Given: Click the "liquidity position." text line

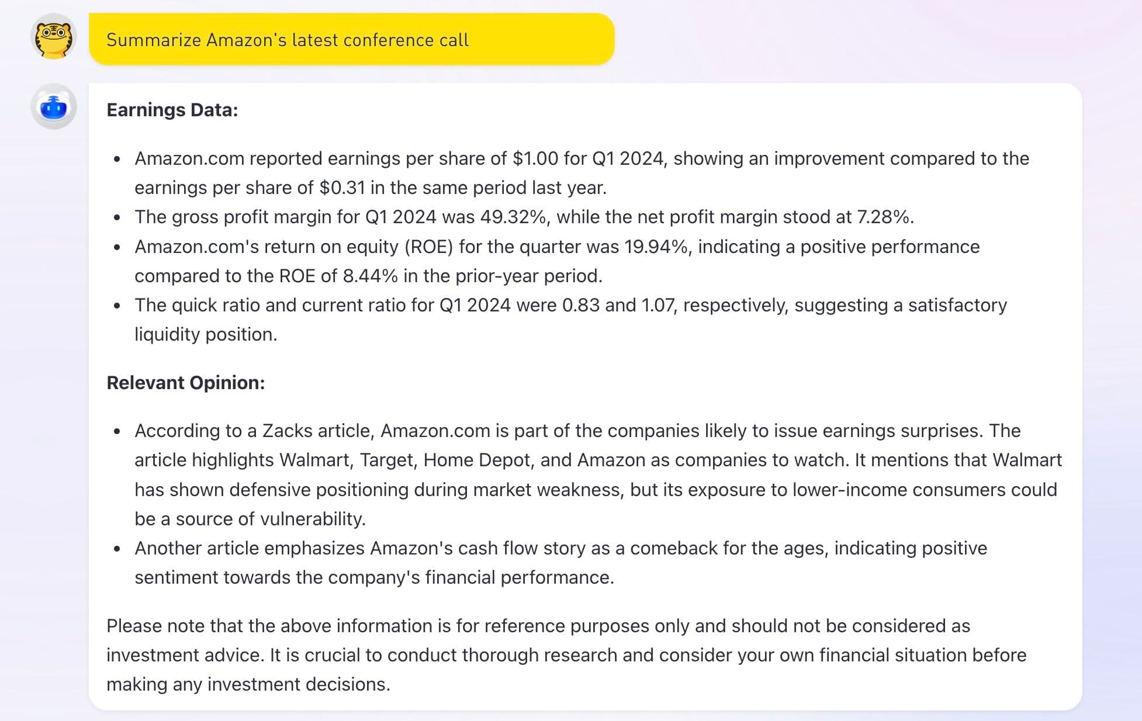Looking at the screenshot, I should click(206, 335).
